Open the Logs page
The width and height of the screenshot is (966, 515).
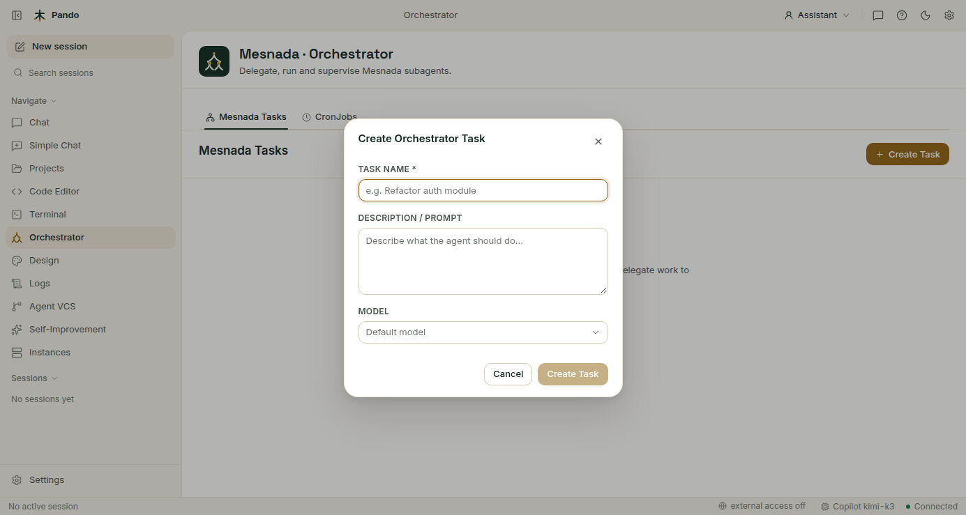pos(91,284)
